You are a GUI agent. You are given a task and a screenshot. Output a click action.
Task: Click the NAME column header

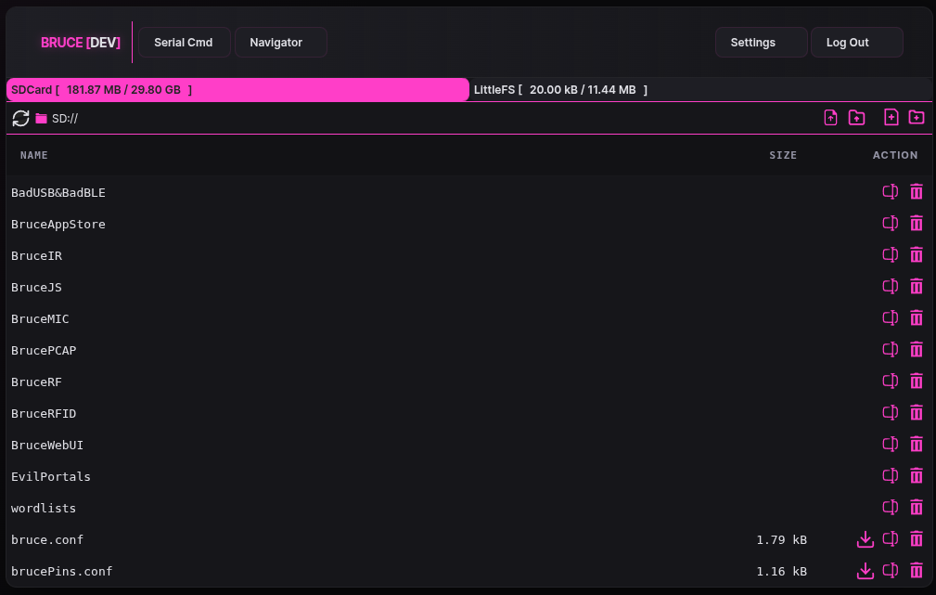[34, 155]
